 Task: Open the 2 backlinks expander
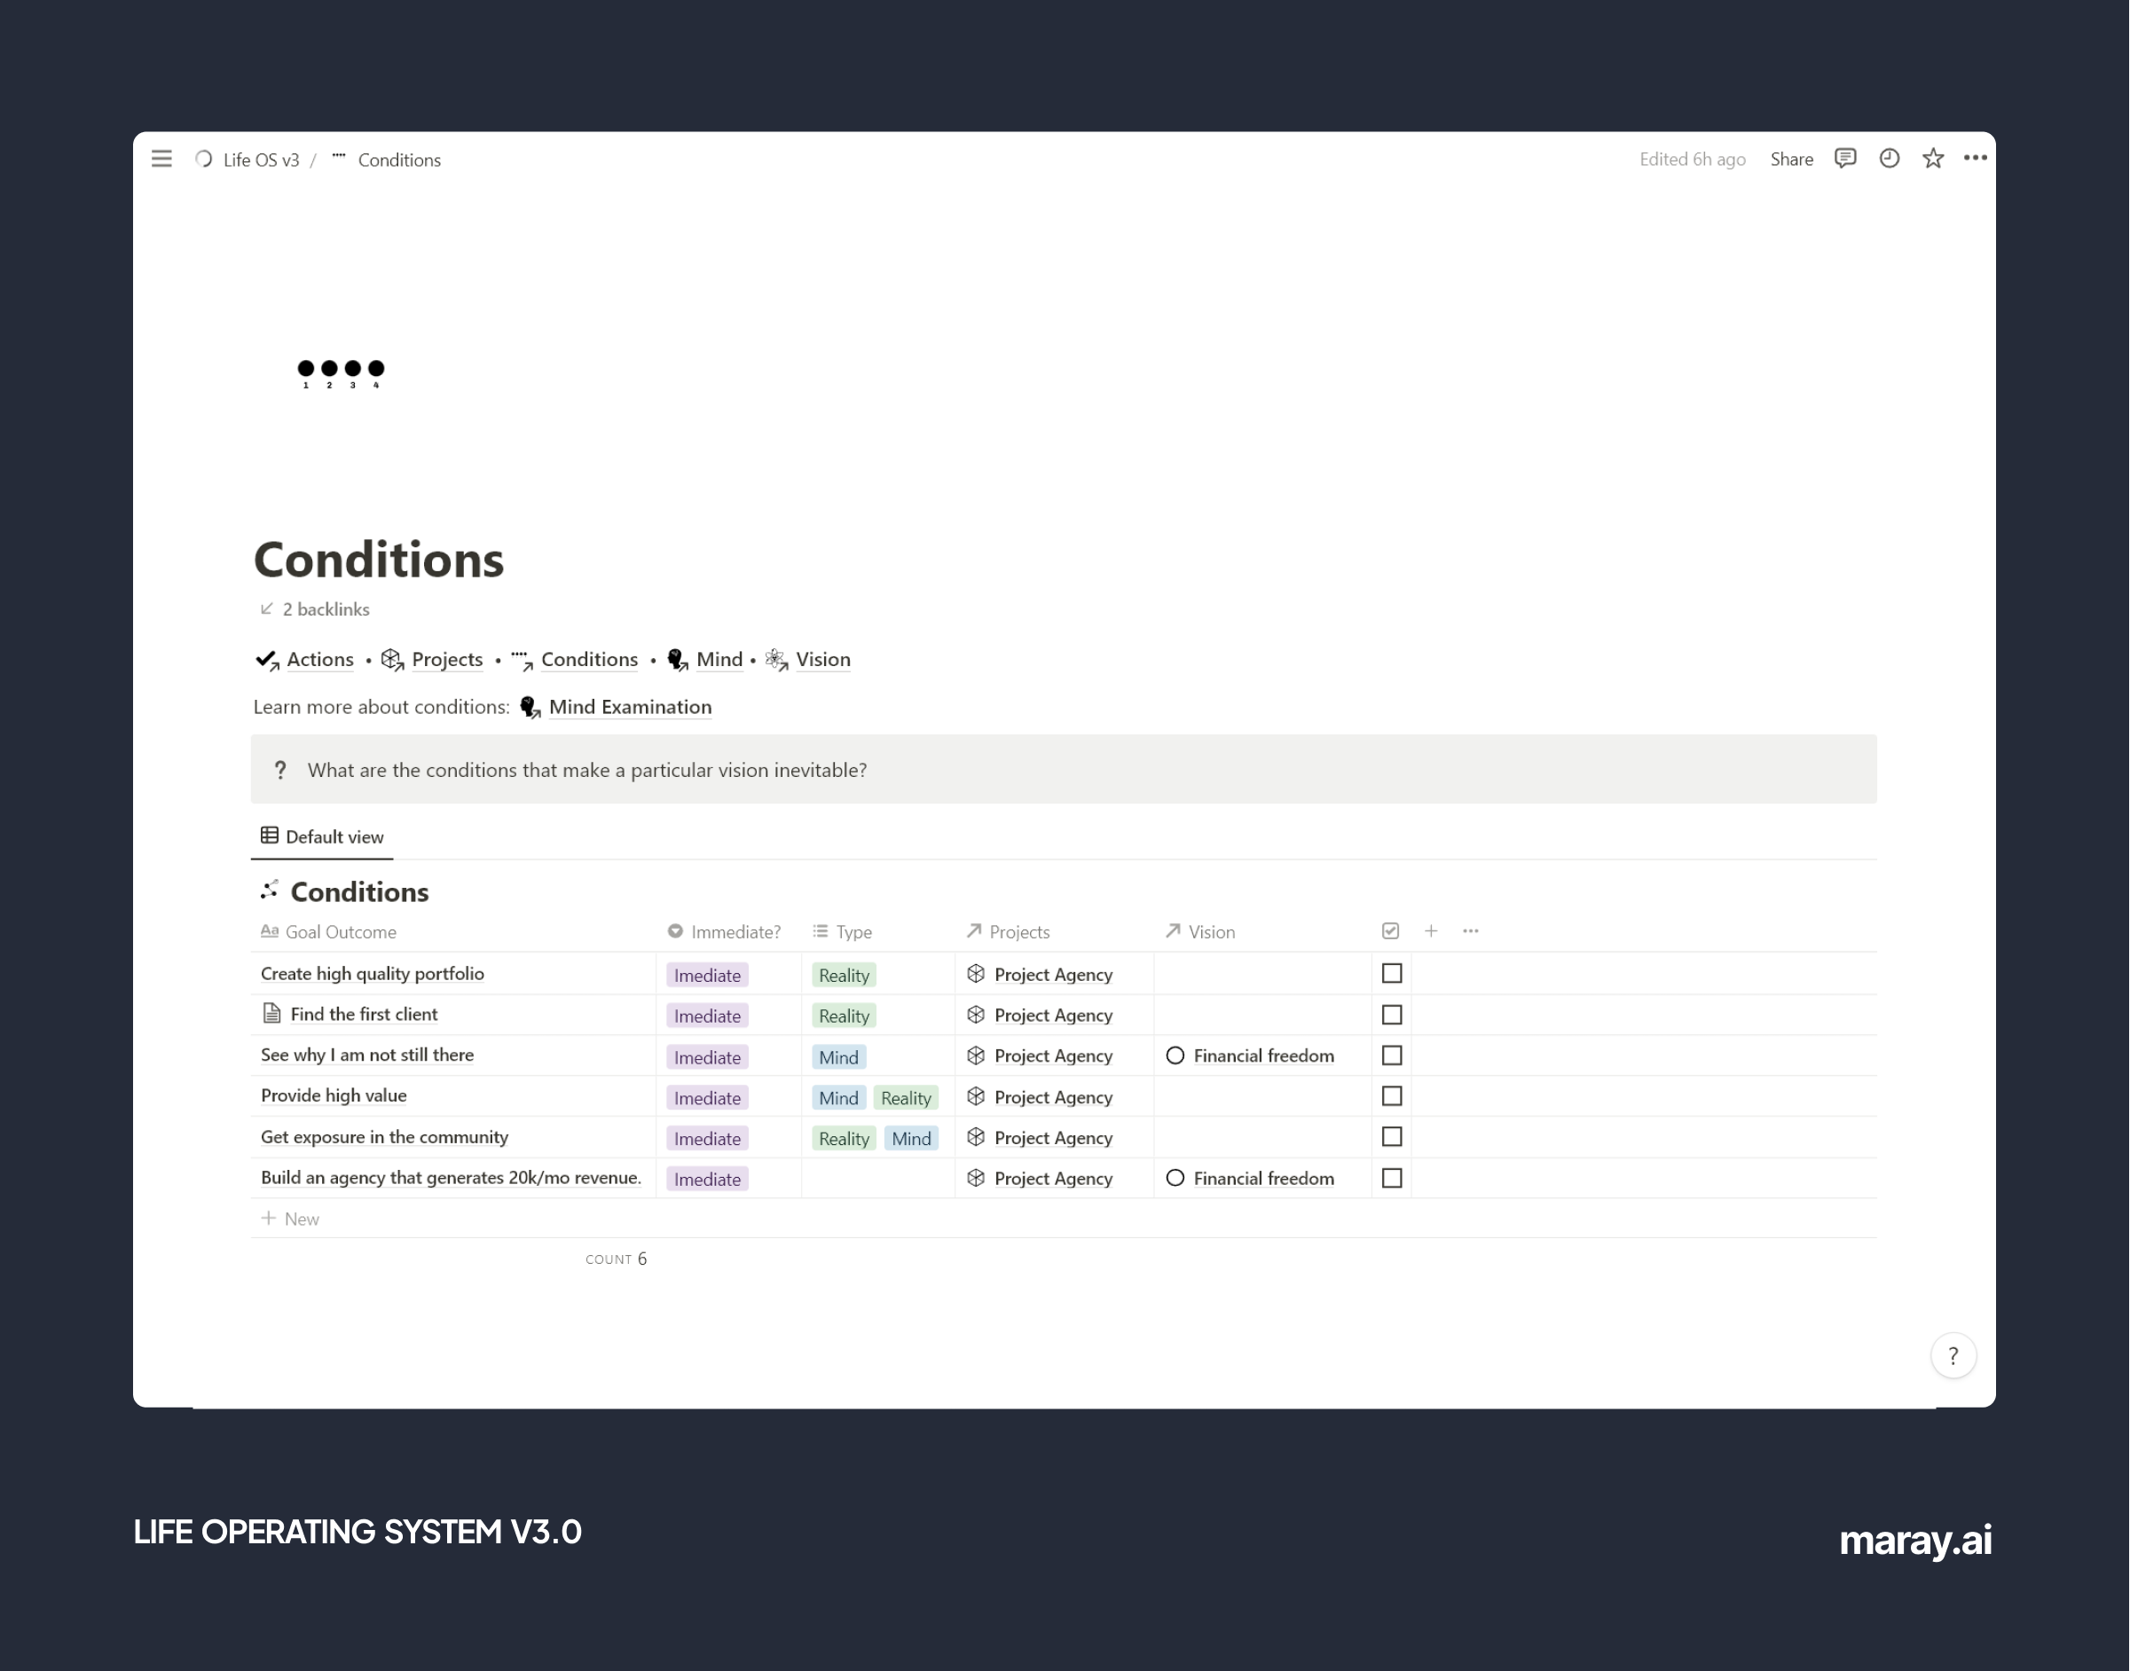(x=315, y=608)
